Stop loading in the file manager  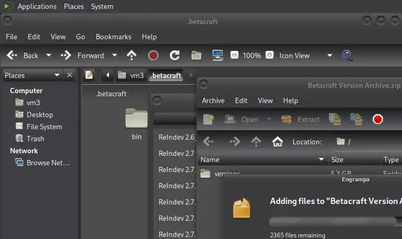coord(153,55)
